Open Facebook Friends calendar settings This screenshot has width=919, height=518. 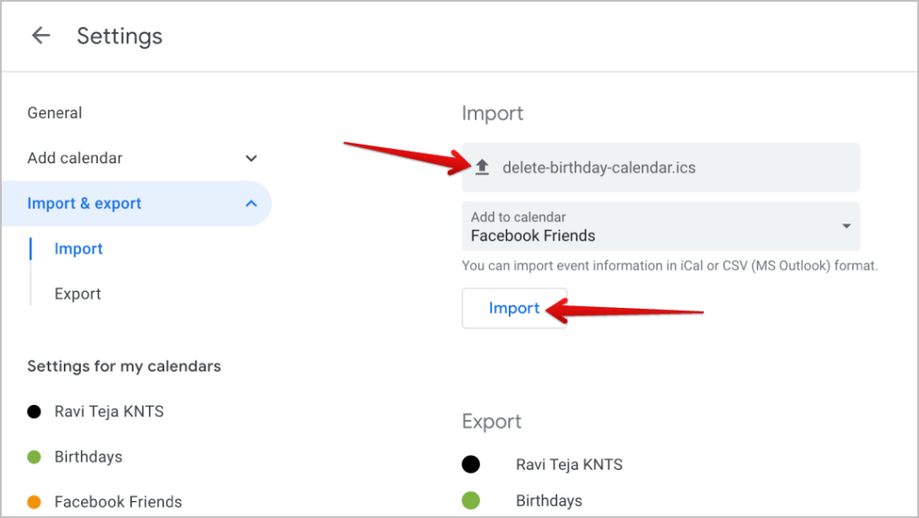pos(118,502)
